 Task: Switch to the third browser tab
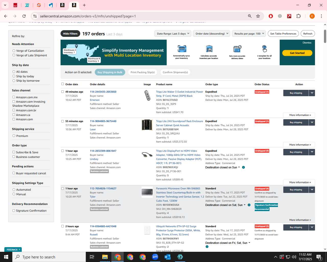(x=39, y=5)
